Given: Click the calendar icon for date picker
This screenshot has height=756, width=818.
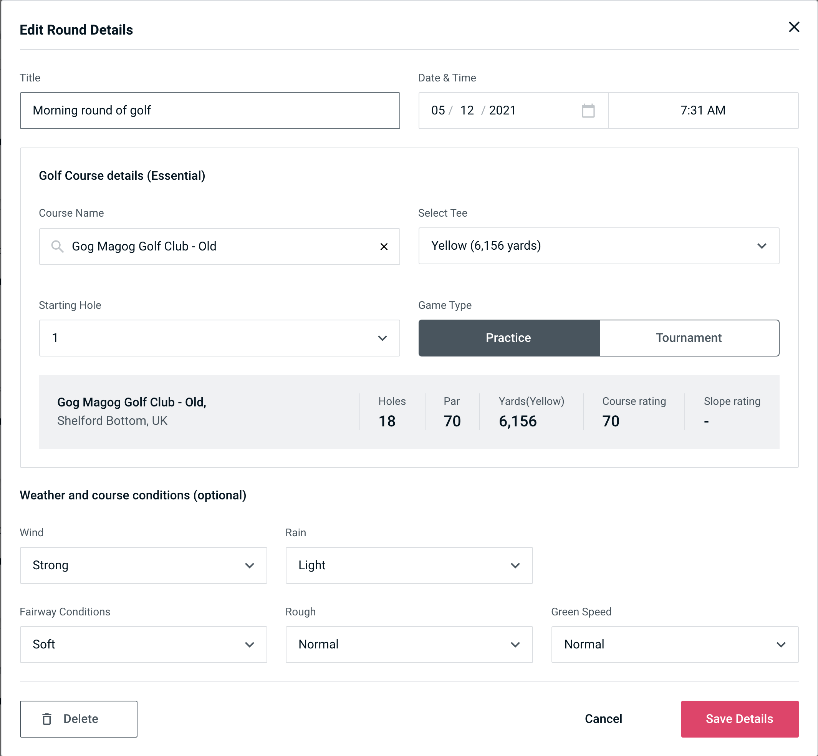Looking at the screenshot, I should pos(587,110).
